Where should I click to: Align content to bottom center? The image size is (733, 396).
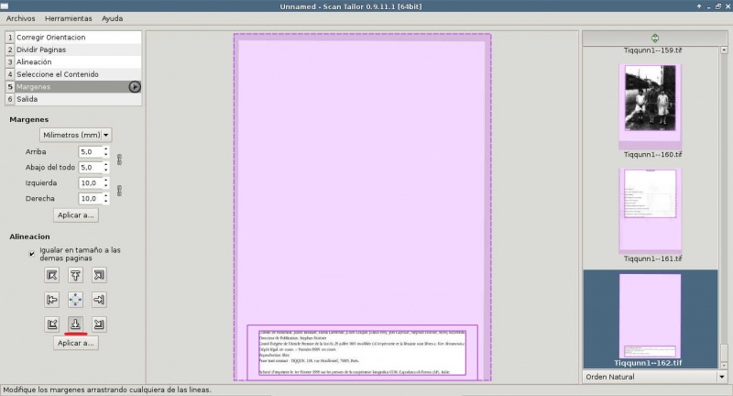point(76,323)
